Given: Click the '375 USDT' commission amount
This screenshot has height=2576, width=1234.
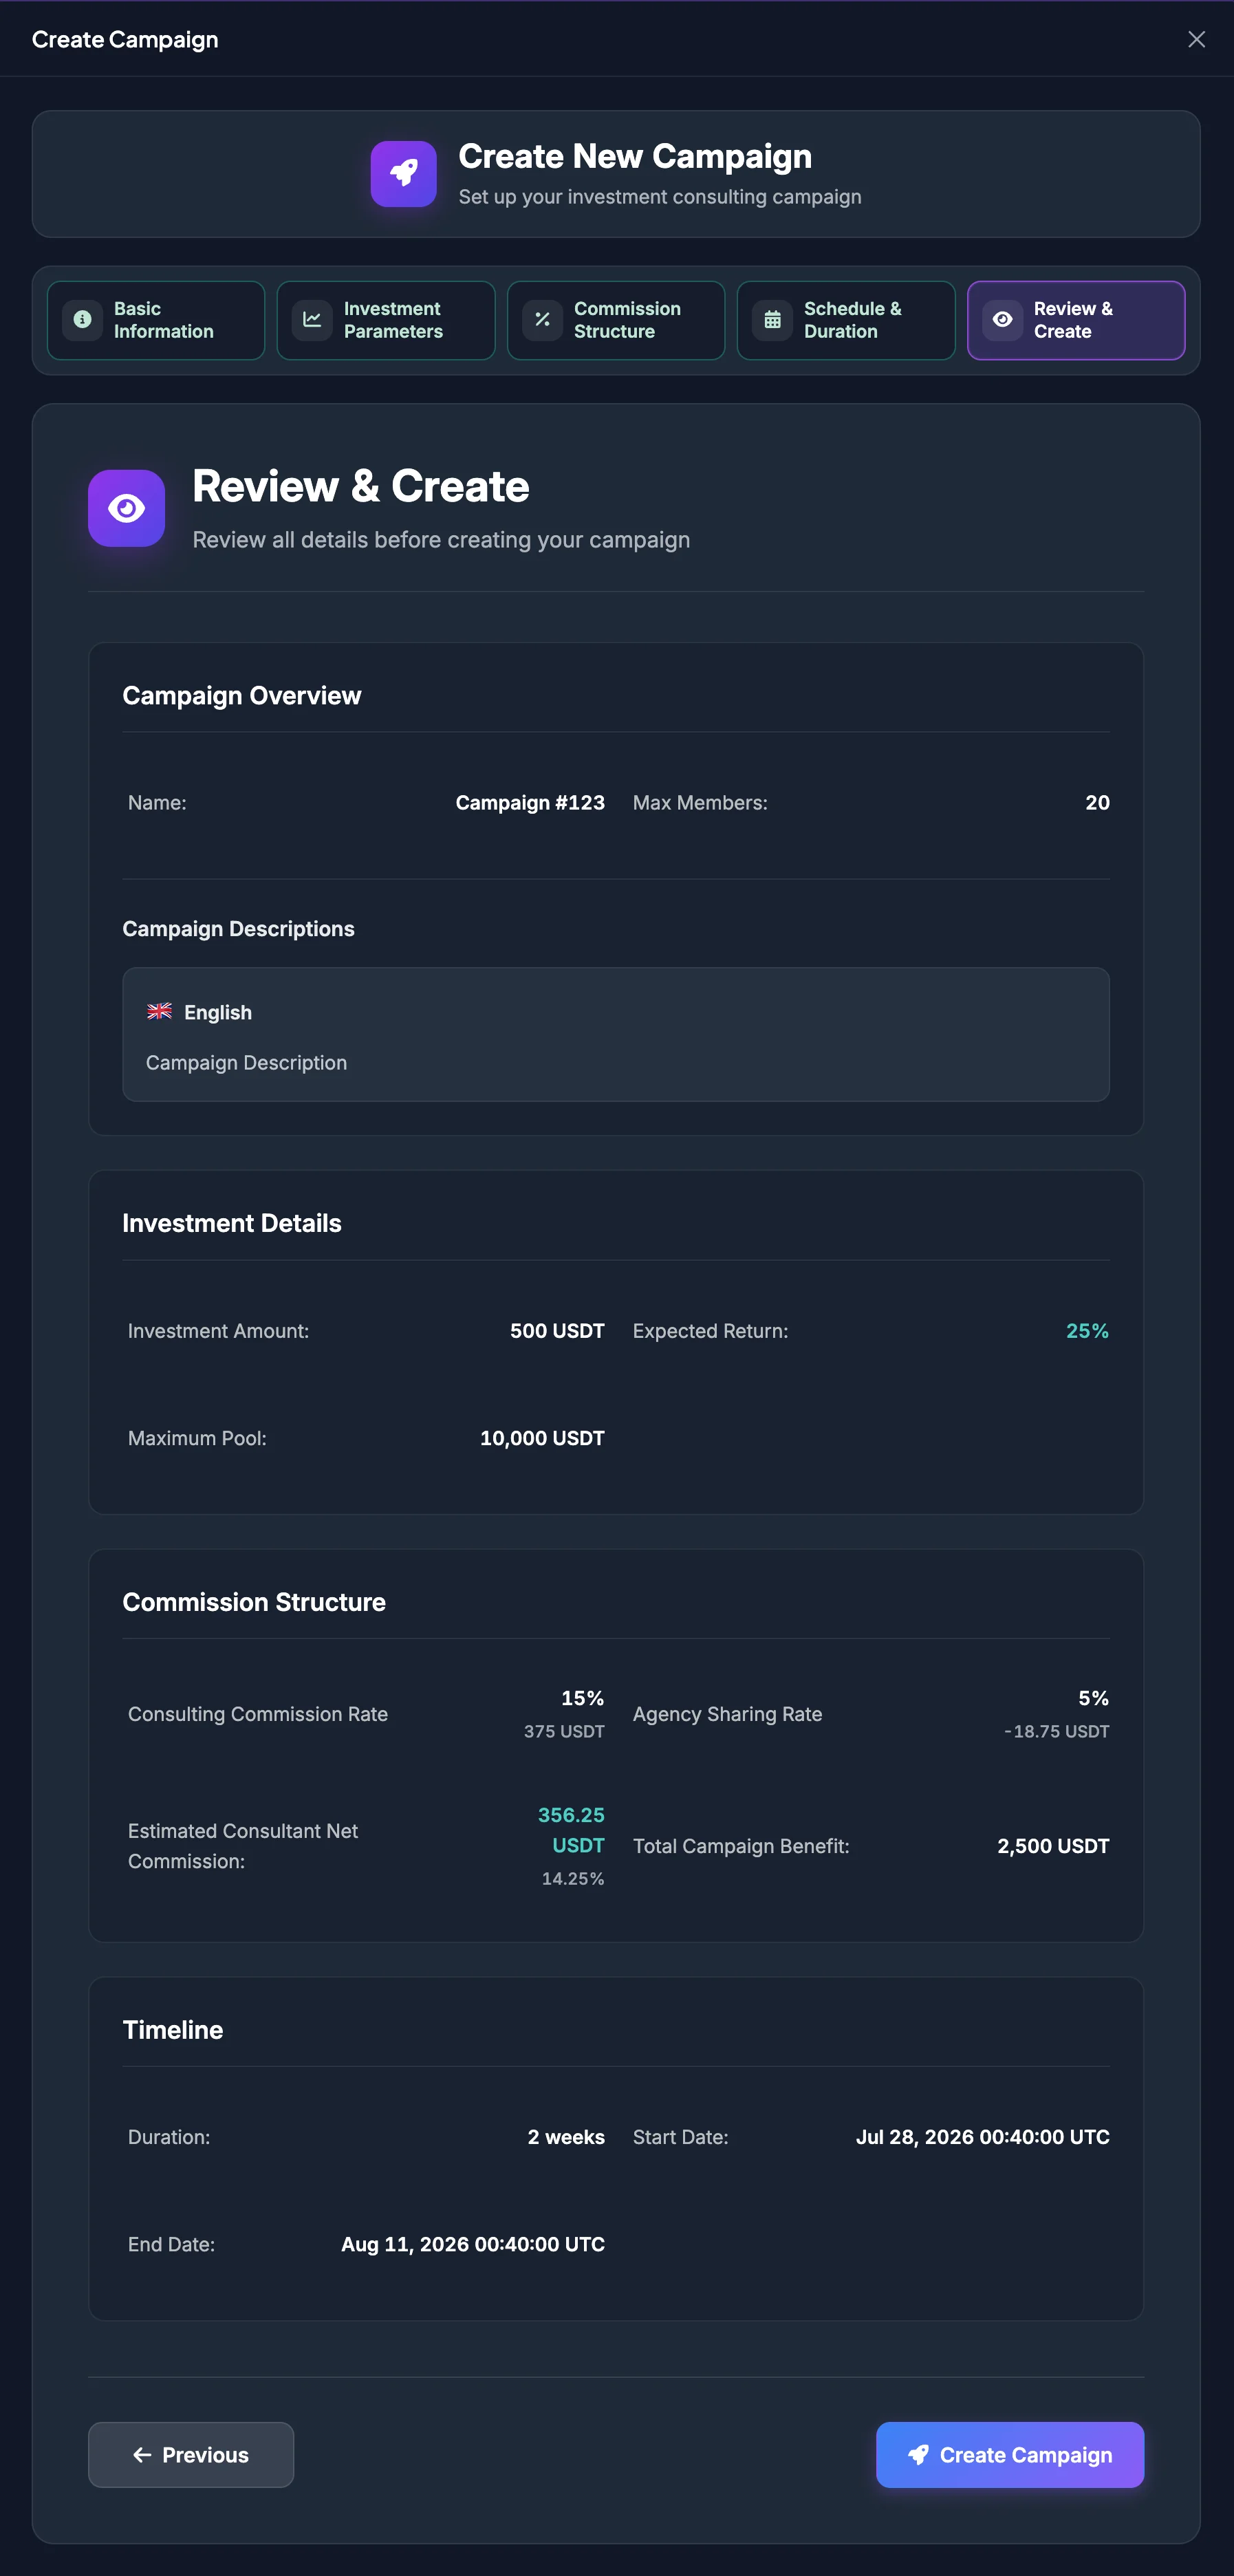Looking at the screenshot, I should pos(564,1731).
